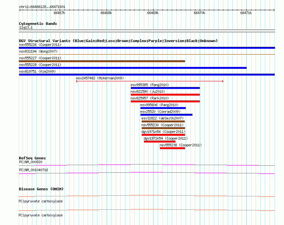
Task: Click the DGV Structural Variants track heading
Action: [118, 41]
